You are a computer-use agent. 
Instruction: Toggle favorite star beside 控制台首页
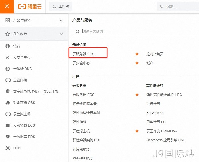[137, 54]
